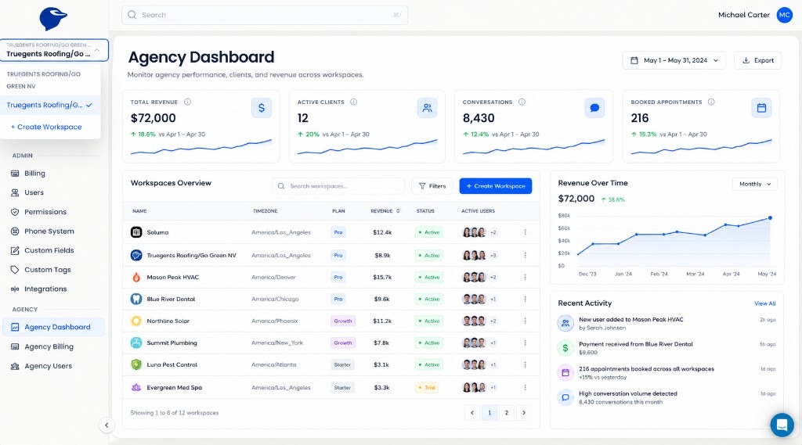Click info icon beside Active Clients
This screenshot has width=802, height=445.
click(353, 102)
